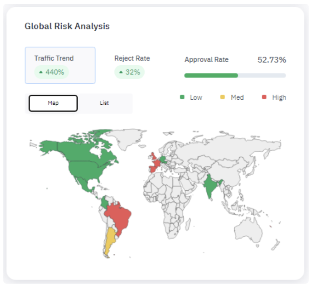Click the Reject Rate label

click(x=132, y=58)
